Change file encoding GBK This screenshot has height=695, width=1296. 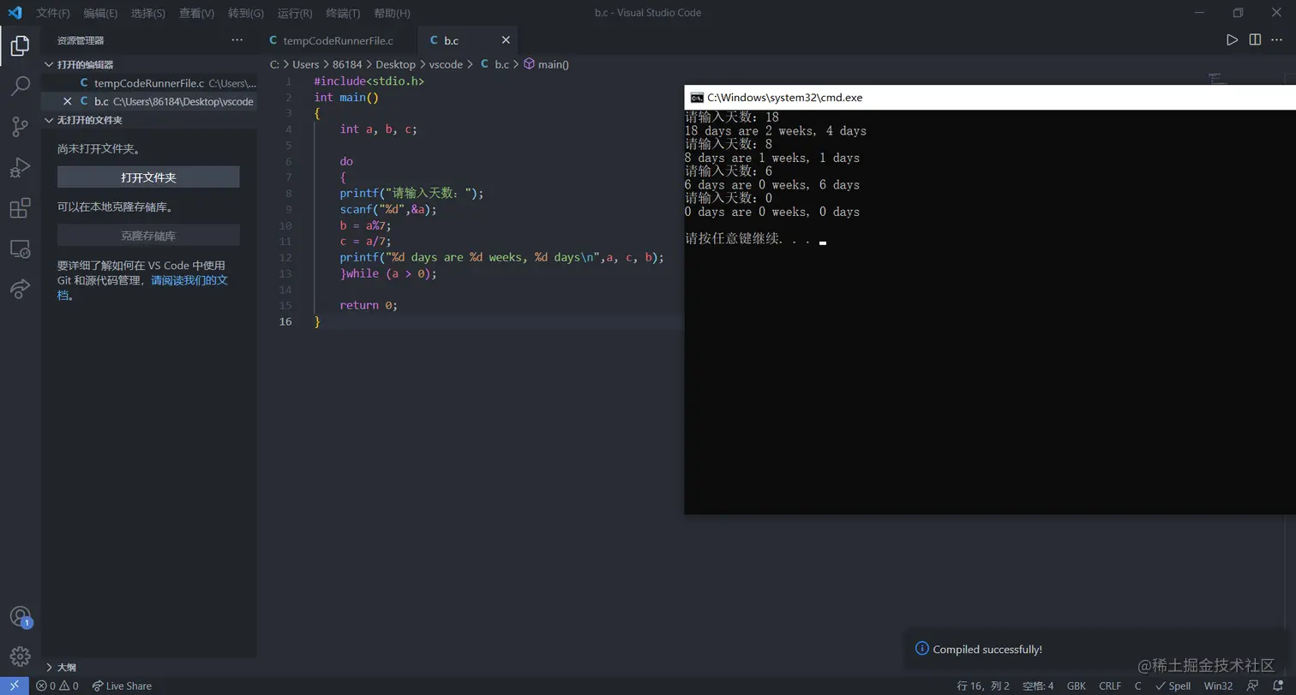[x=1077, y=686]
